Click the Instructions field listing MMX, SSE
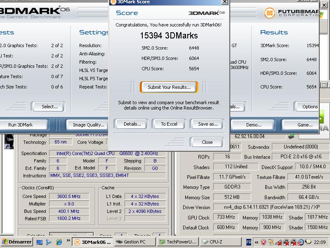330x248 pixels. [x=107, y=175]
